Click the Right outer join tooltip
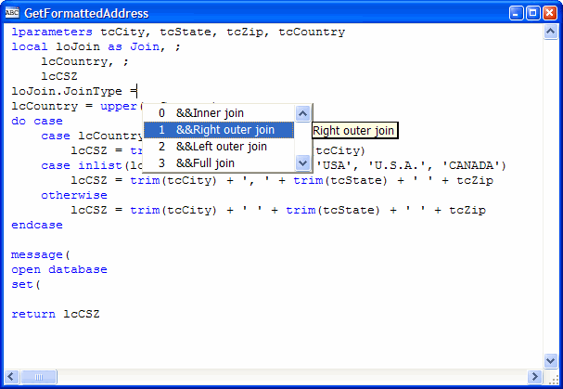 [353, 131]
